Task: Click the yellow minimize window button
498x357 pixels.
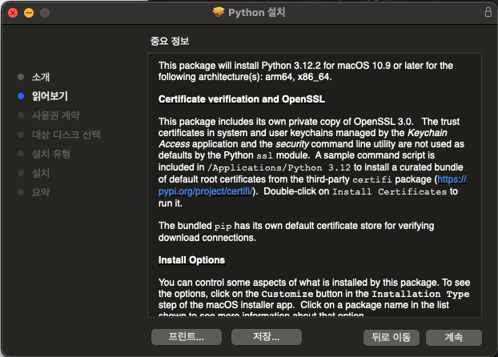Action: pyautogui.click(x=29, y=13)
